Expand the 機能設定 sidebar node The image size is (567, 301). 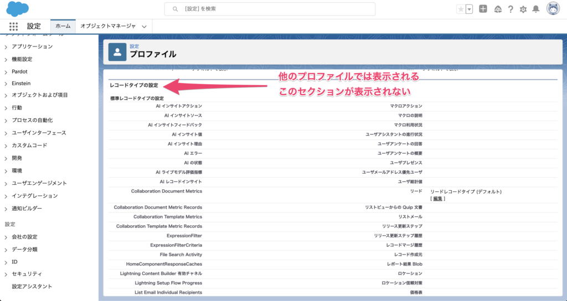pyautogui.click(x=6, y=60)
